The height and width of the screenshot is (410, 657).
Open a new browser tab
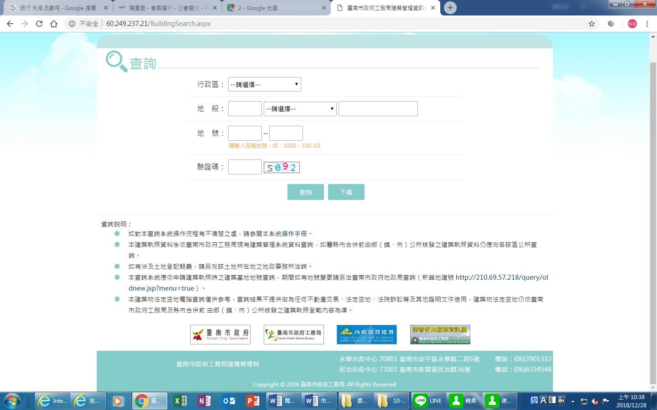450,8
